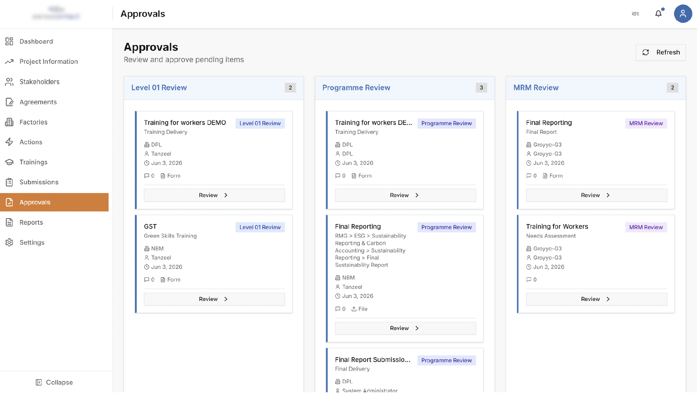Image resolution: width=700 pixels, height=396 pixels.
Task: Click Level 01 Review badge on GST card
Action: [x=260, y=227]
